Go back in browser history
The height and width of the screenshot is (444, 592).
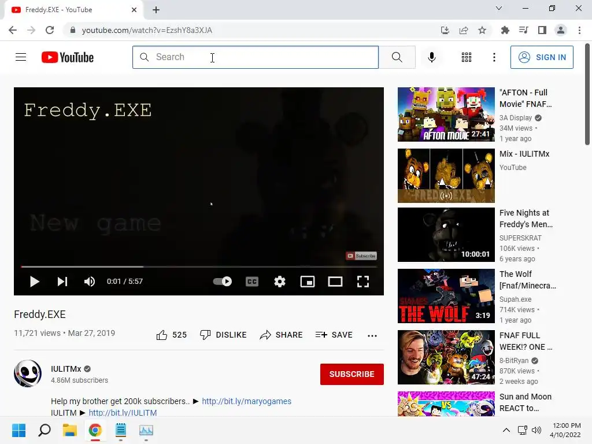pos(13,30)
